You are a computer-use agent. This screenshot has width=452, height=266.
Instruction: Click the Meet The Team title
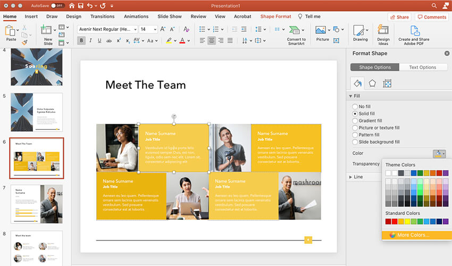point(146,85)
